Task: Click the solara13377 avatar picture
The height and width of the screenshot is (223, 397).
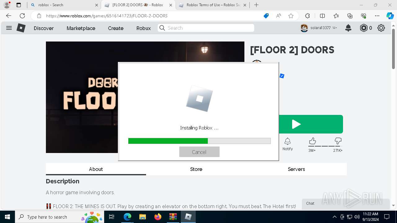Action: pos(304,28)
